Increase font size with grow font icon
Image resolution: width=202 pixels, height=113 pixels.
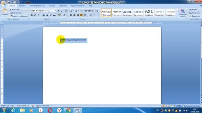pos(58,11)
